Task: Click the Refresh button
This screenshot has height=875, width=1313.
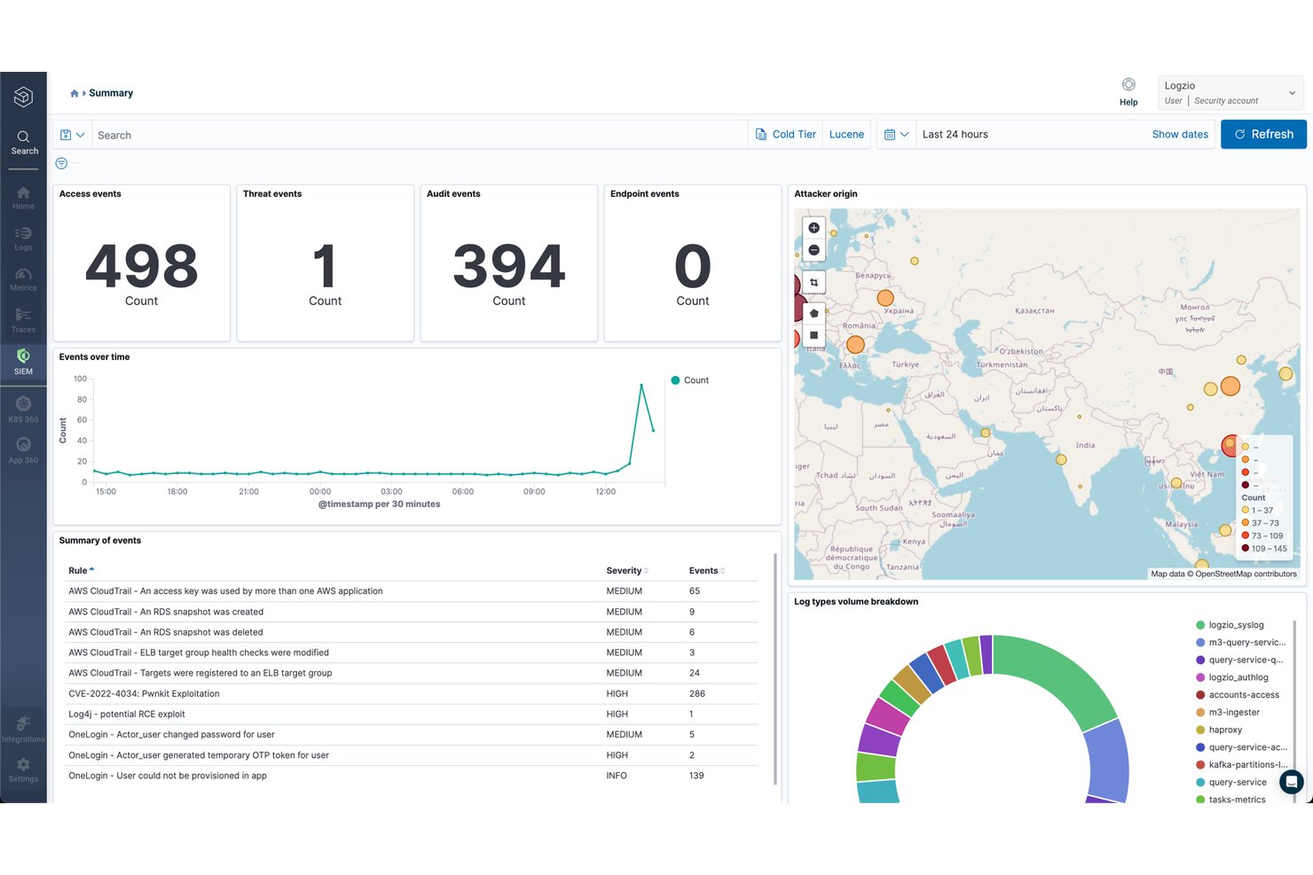Action: (x=1263, y=134)
